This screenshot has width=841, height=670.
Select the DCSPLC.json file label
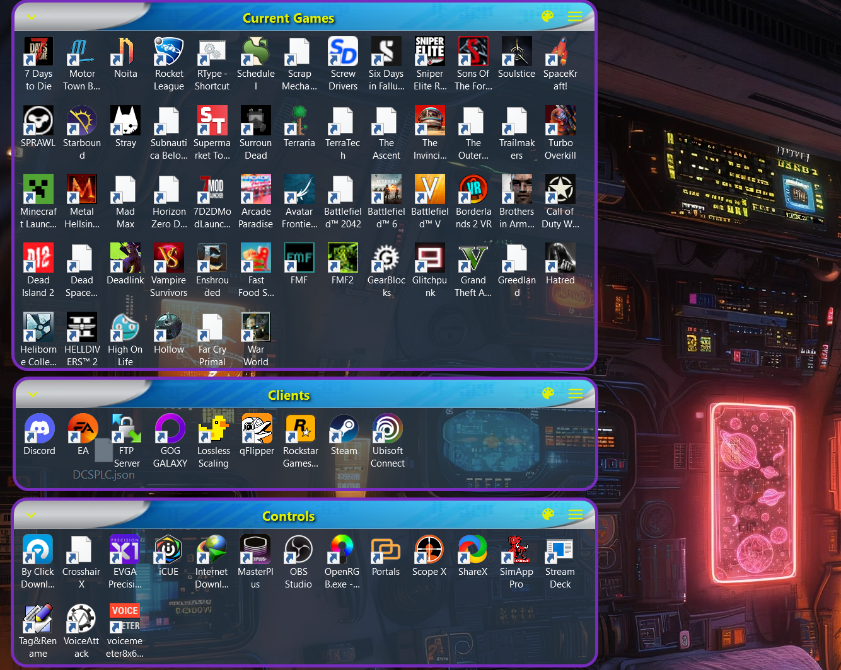[x=104, y=475]
